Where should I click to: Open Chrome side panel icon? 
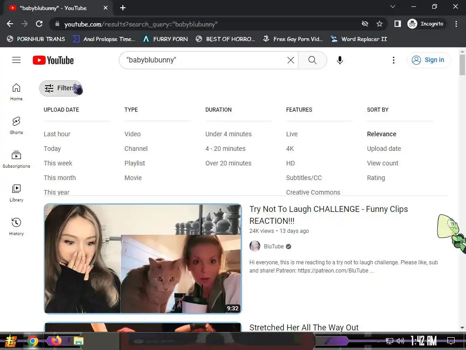pyautogui.click(x=398, y=24)
